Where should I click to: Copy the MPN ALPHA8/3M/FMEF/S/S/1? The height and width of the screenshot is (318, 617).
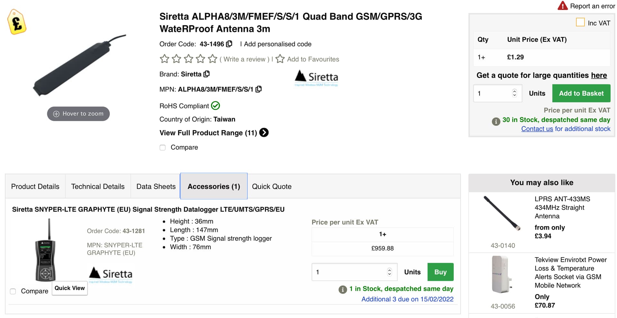258,89
